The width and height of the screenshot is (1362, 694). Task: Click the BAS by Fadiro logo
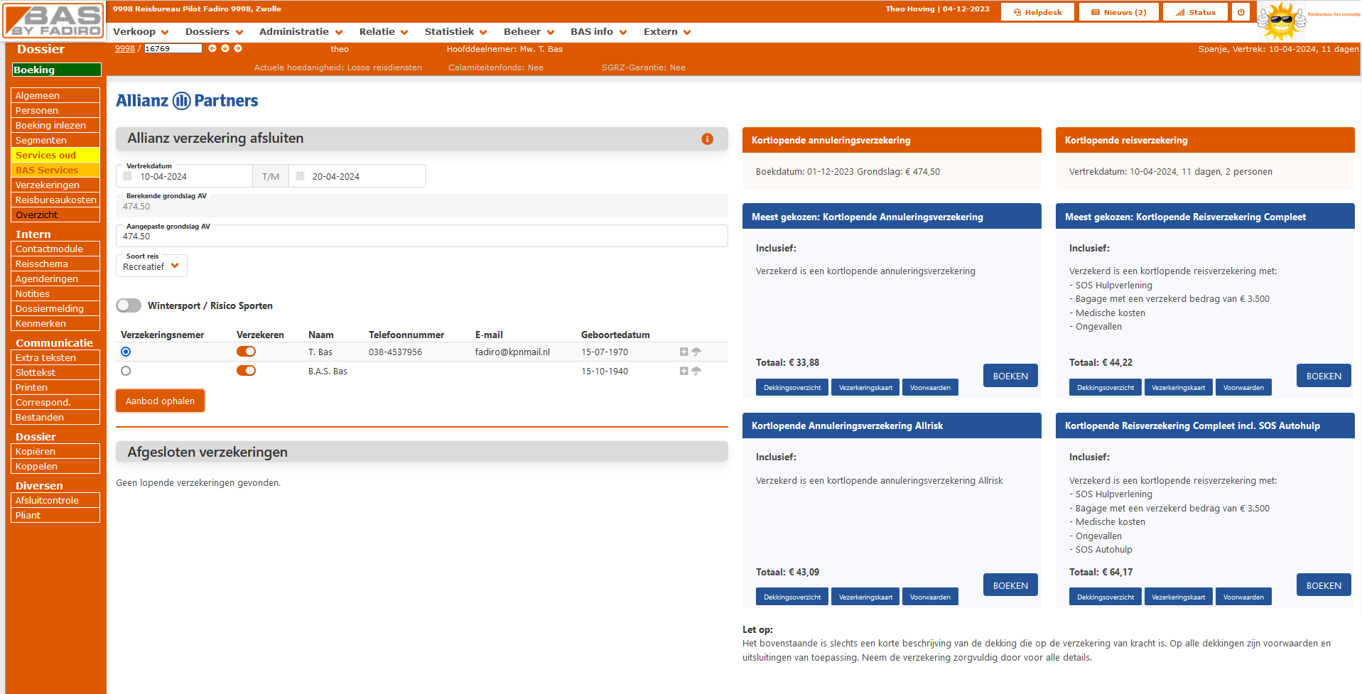[53, 20]
